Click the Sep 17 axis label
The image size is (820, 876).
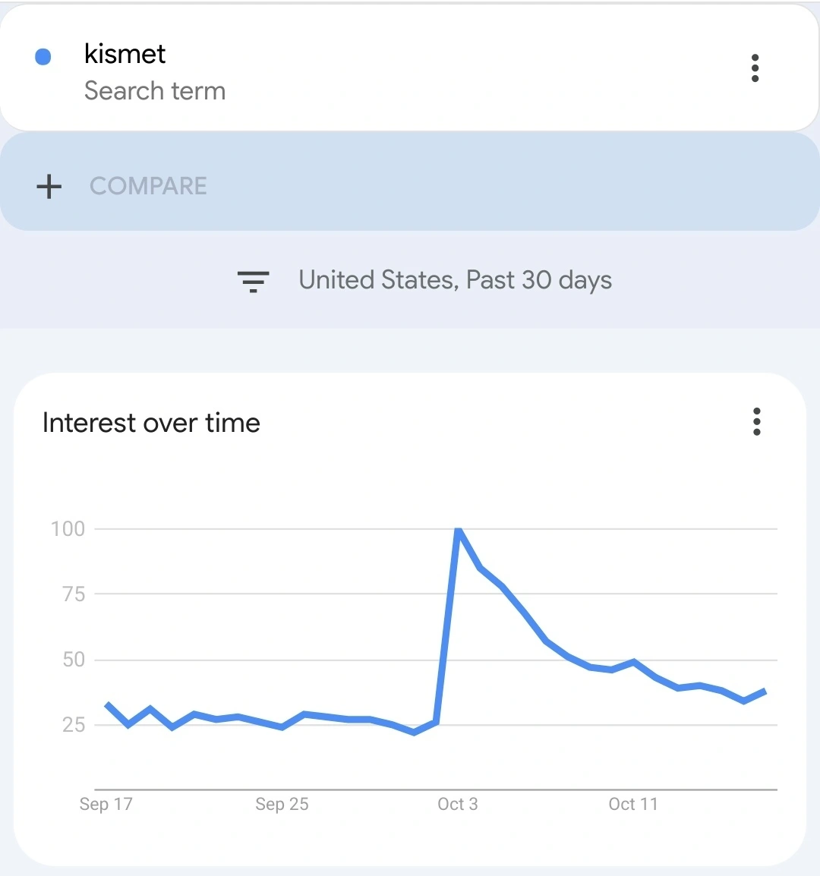[x=106, y=805]
